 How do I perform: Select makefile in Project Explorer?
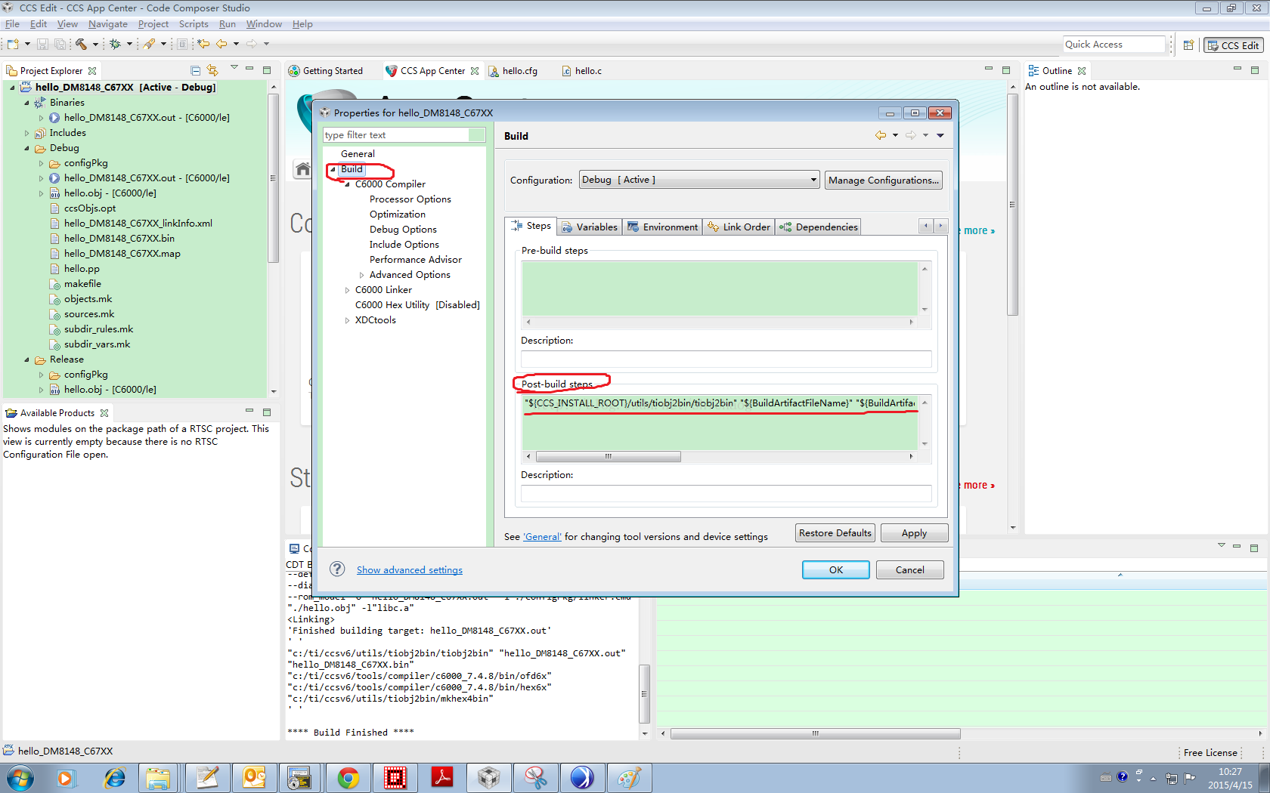(x=82, y=283)
